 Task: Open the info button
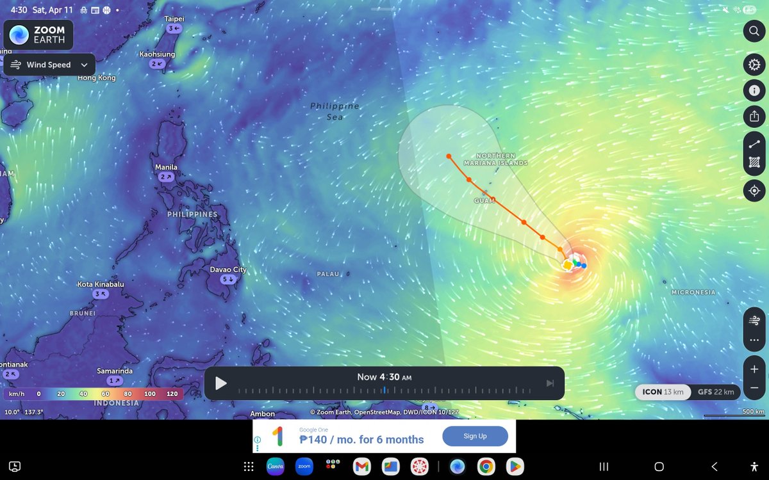pos(754,90)
